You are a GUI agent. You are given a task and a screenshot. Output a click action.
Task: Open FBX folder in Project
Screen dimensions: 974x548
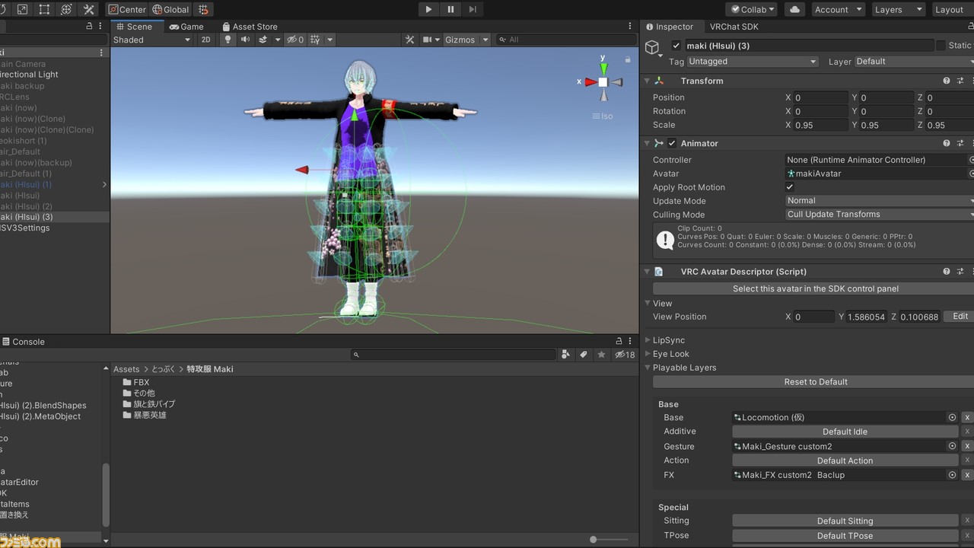click(136, 383)
